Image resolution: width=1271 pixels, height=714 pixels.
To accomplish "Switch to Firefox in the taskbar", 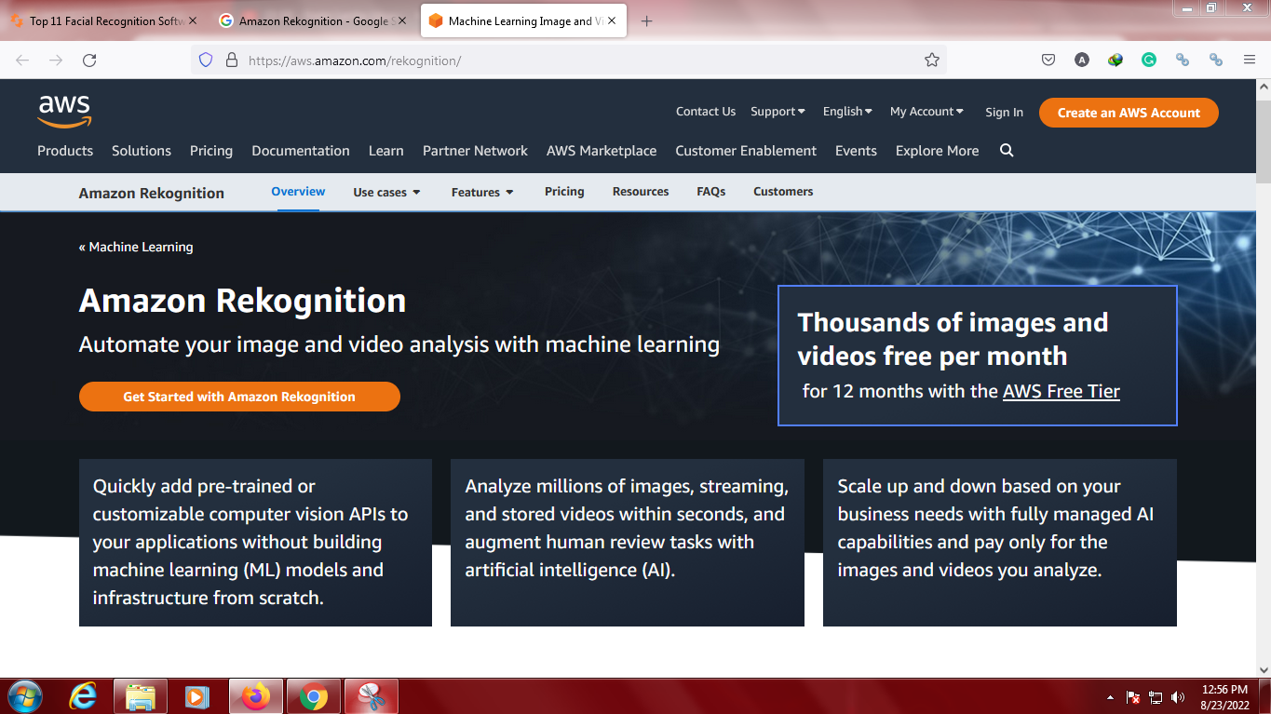I will [x=255, y=696].
